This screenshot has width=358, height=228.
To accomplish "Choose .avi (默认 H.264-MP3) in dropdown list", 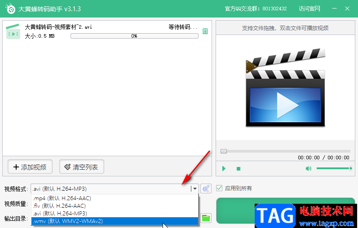I will pyautogui.click(x=115, y=213).
